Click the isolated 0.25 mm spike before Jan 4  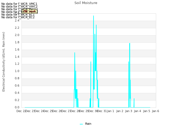(x=134, y=99)
